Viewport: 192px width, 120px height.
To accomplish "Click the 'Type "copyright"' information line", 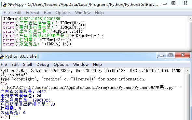I will point(73,79).
